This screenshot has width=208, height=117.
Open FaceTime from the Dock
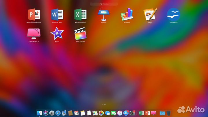pyautogui.click(x=114, y=113)
